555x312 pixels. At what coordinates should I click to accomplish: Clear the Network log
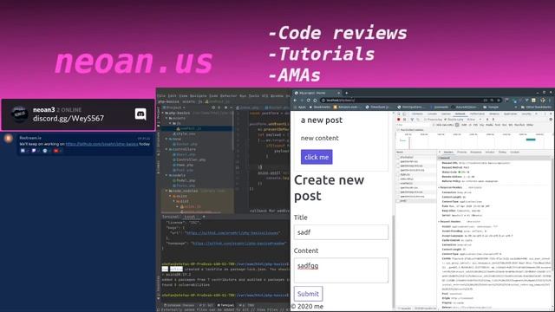click(405, 120)
